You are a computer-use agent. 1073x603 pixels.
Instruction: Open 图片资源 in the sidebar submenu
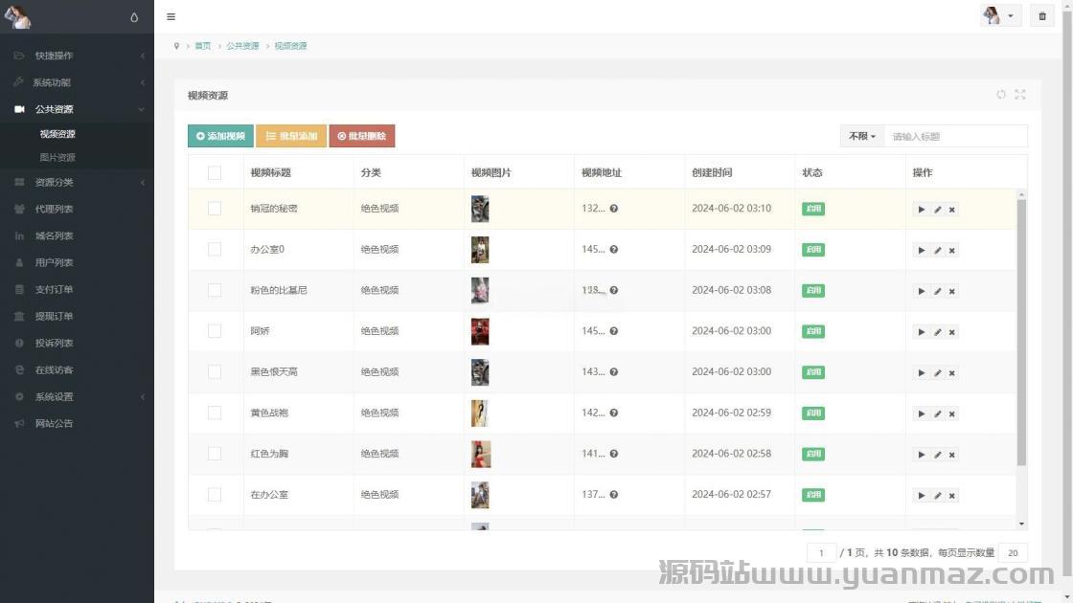coord(57,157)
